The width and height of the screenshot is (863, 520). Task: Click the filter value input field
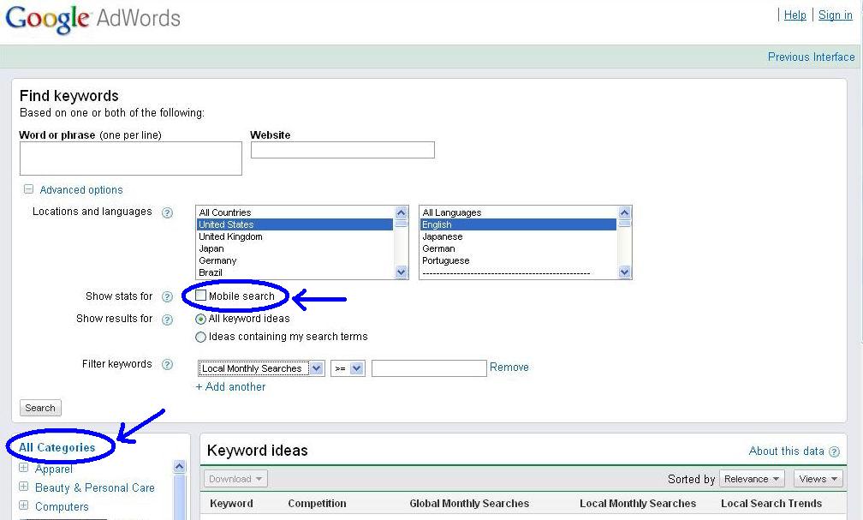click(x=429, y=368)
